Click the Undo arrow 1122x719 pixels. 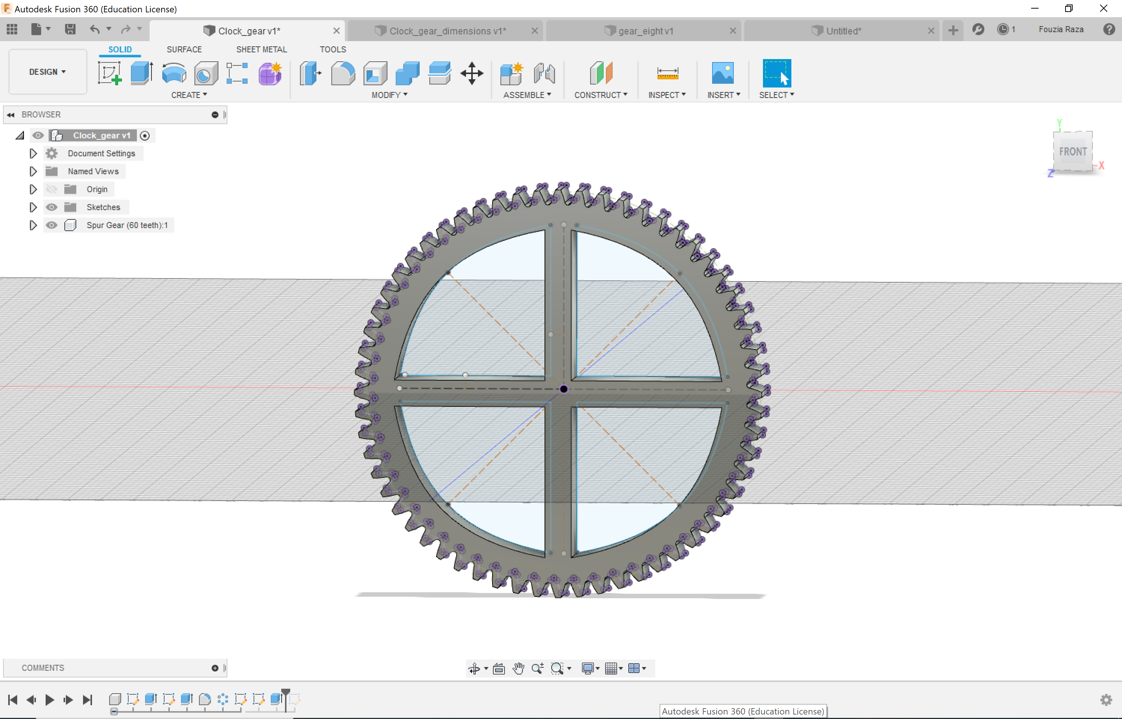point(95,30)
